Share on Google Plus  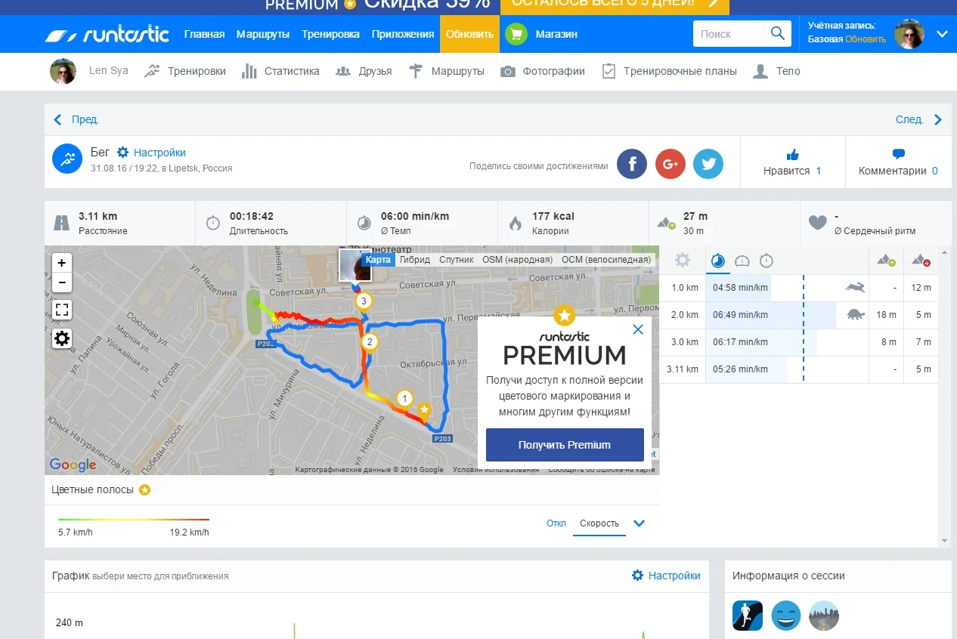tap(670, 163)
